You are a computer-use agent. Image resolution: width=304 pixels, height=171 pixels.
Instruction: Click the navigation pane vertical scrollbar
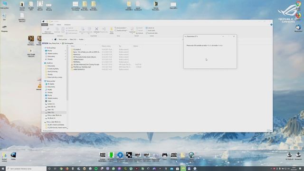[67, 73]
